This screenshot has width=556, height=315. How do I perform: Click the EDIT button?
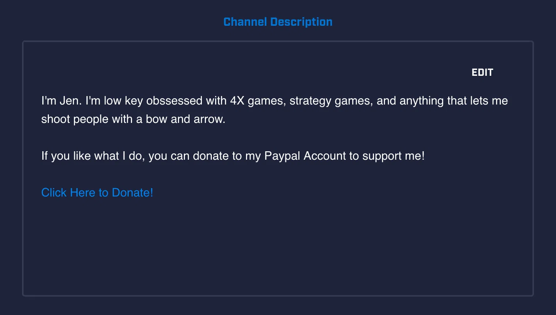(482, 72)
